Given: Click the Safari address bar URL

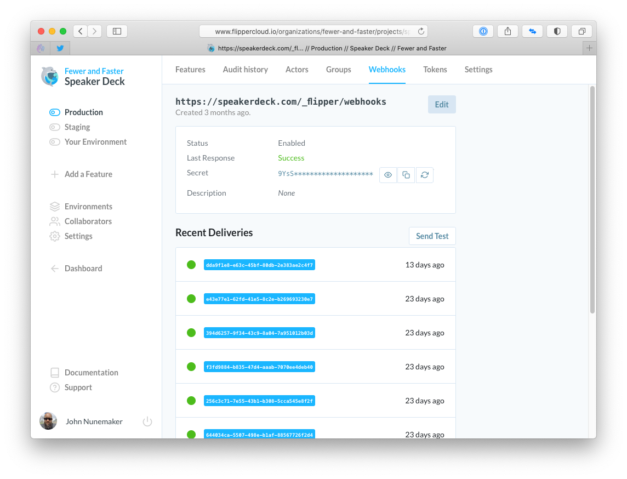Looking at the screenshot, I should tap(312, 32).
